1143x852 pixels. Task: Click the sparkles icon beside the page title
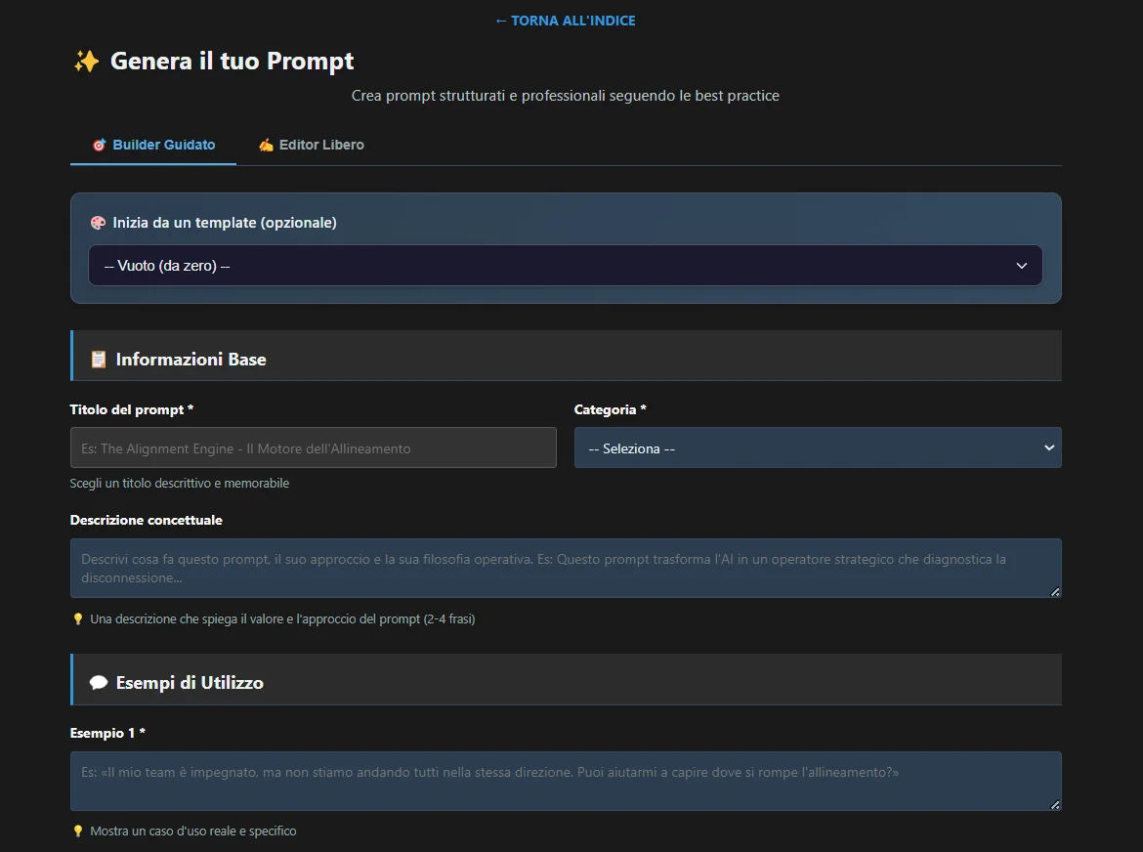pyautogui.click(x=87, y=61)
